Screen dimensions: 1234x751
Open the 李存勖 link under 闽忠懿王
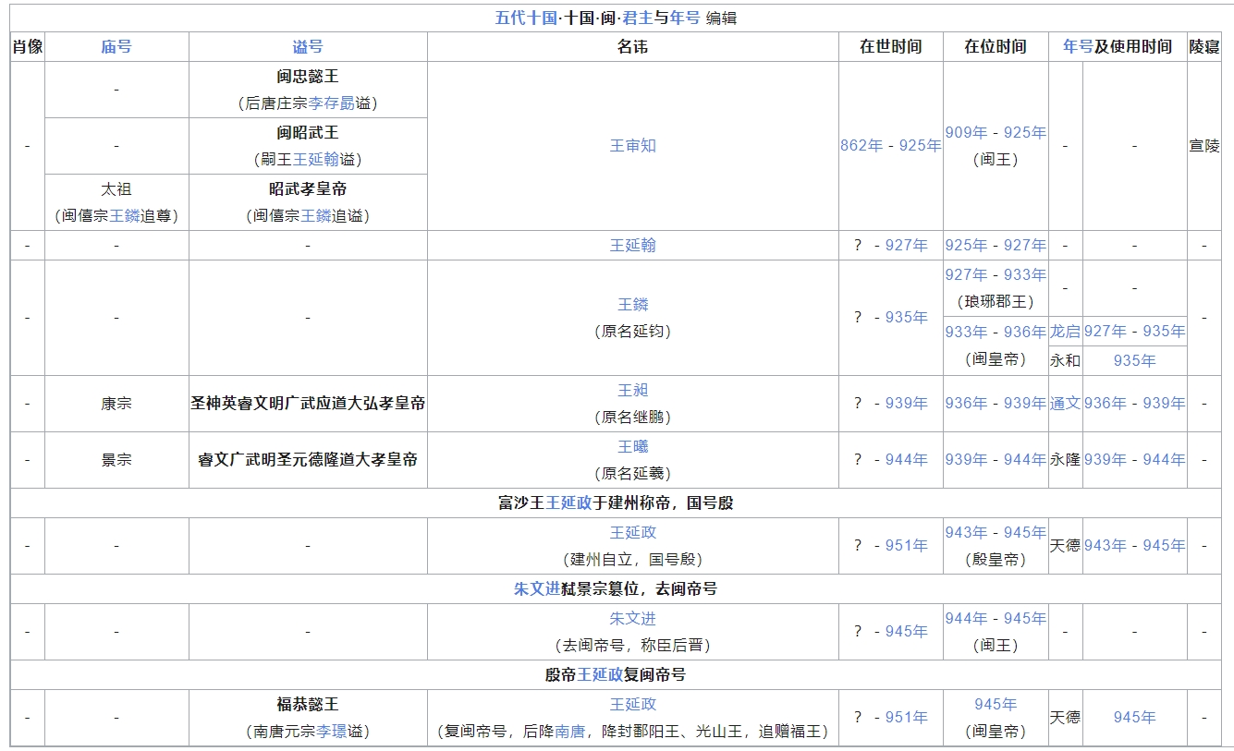pyautogui.click(x=332, y=103)
